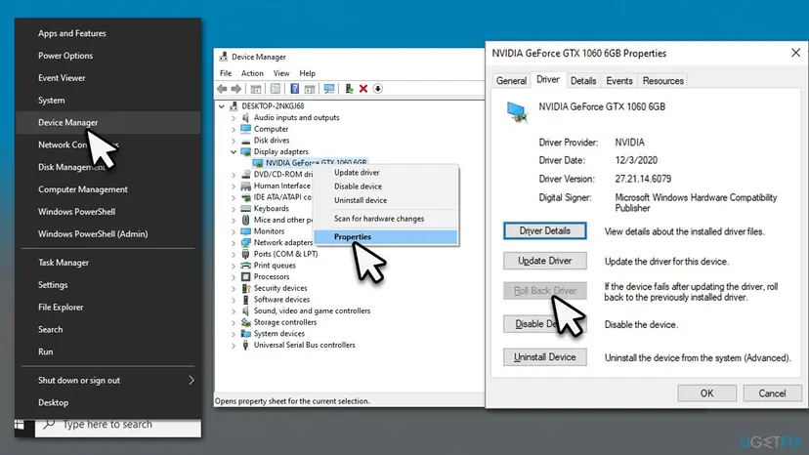
Task: Open the Action menu in Device Manager
Action: 252,73
